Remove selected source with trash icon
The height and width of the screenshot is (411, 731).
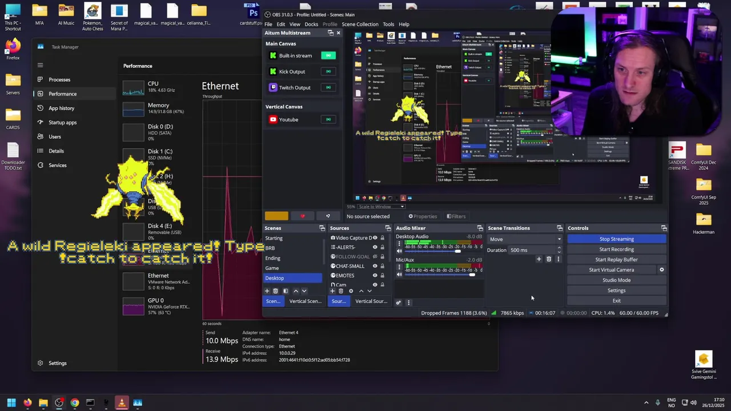coord(341,291)
